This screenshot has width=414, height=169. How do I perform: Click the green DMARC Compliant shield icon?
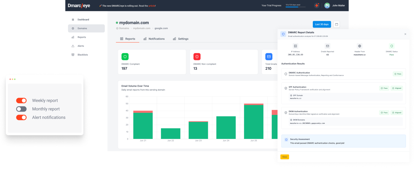(x=125, y=57)
